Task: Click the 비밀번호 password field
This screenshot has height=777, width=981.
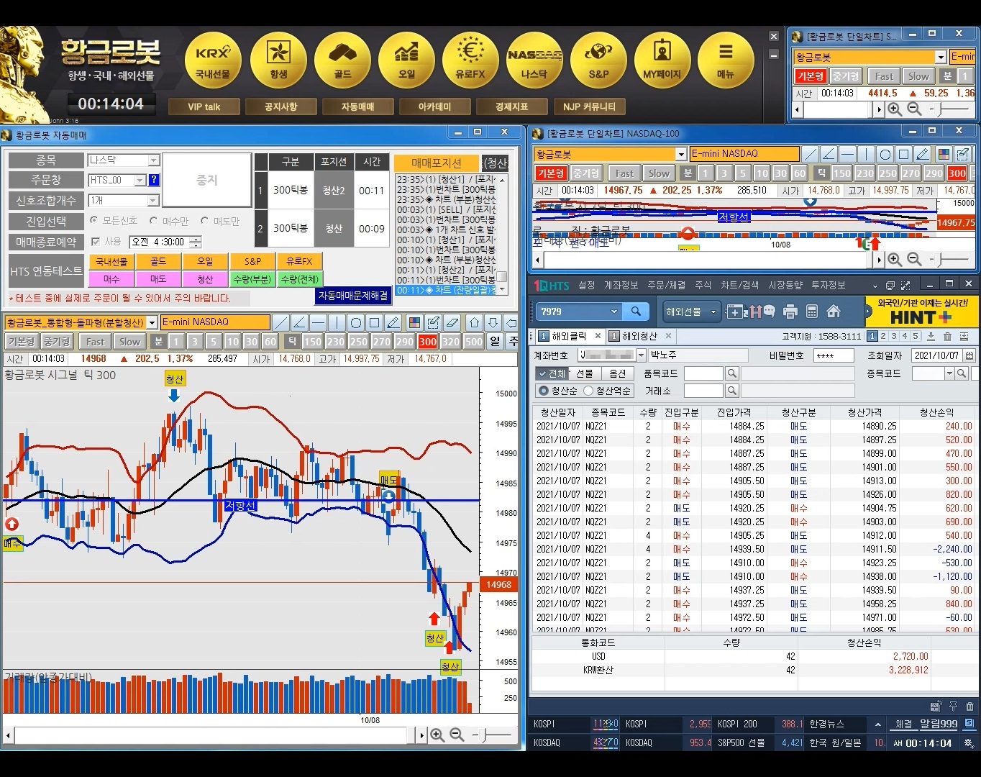Action: coord(834,355)
